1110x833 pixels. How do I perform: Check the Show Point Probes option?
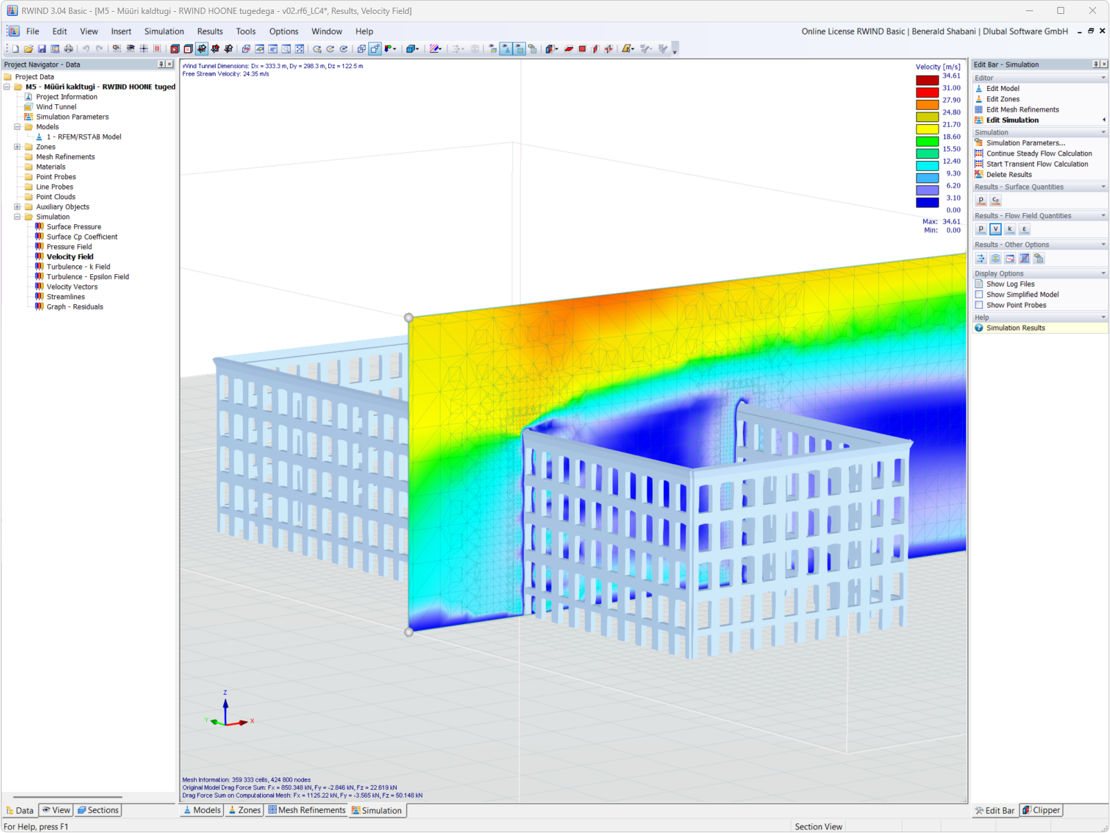click(980, 305)
